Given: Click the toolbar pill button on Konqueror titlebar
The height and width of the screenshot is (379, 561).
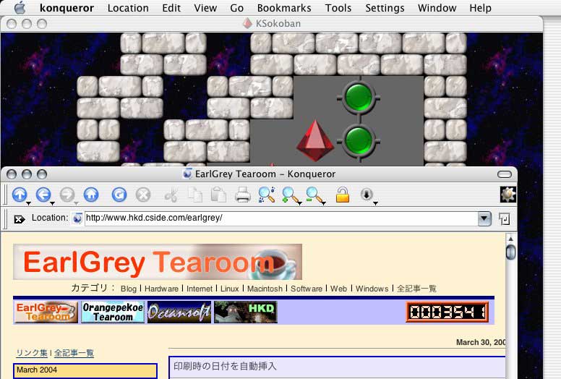Looking at the screenshot, I should coord(505,174).
